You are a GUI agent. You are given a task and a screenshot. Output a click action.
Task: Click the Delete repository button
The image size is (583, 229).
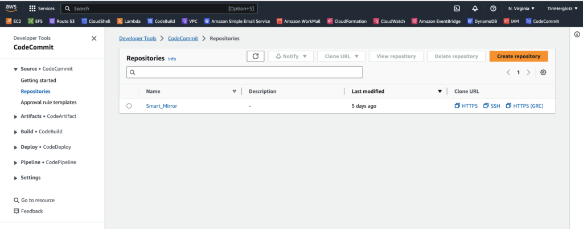pos(456,56)
